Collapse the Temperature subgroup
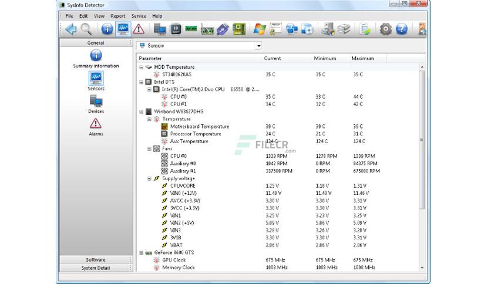Screen dimensions: 491x284 [149, 119]
